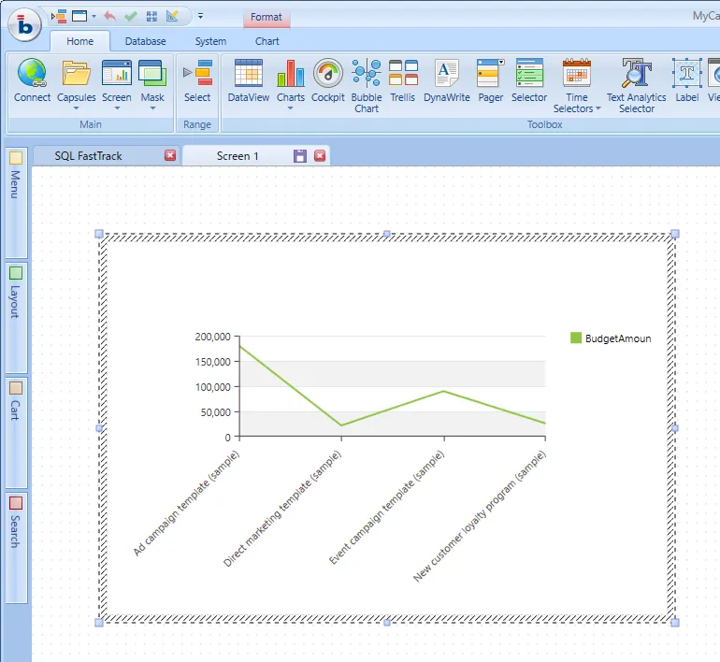Image resolution: width=720 pixels, height=662 pixels.
Task: Click the green BudgetAmount legend swatch
Action: (x=576, y=338)
